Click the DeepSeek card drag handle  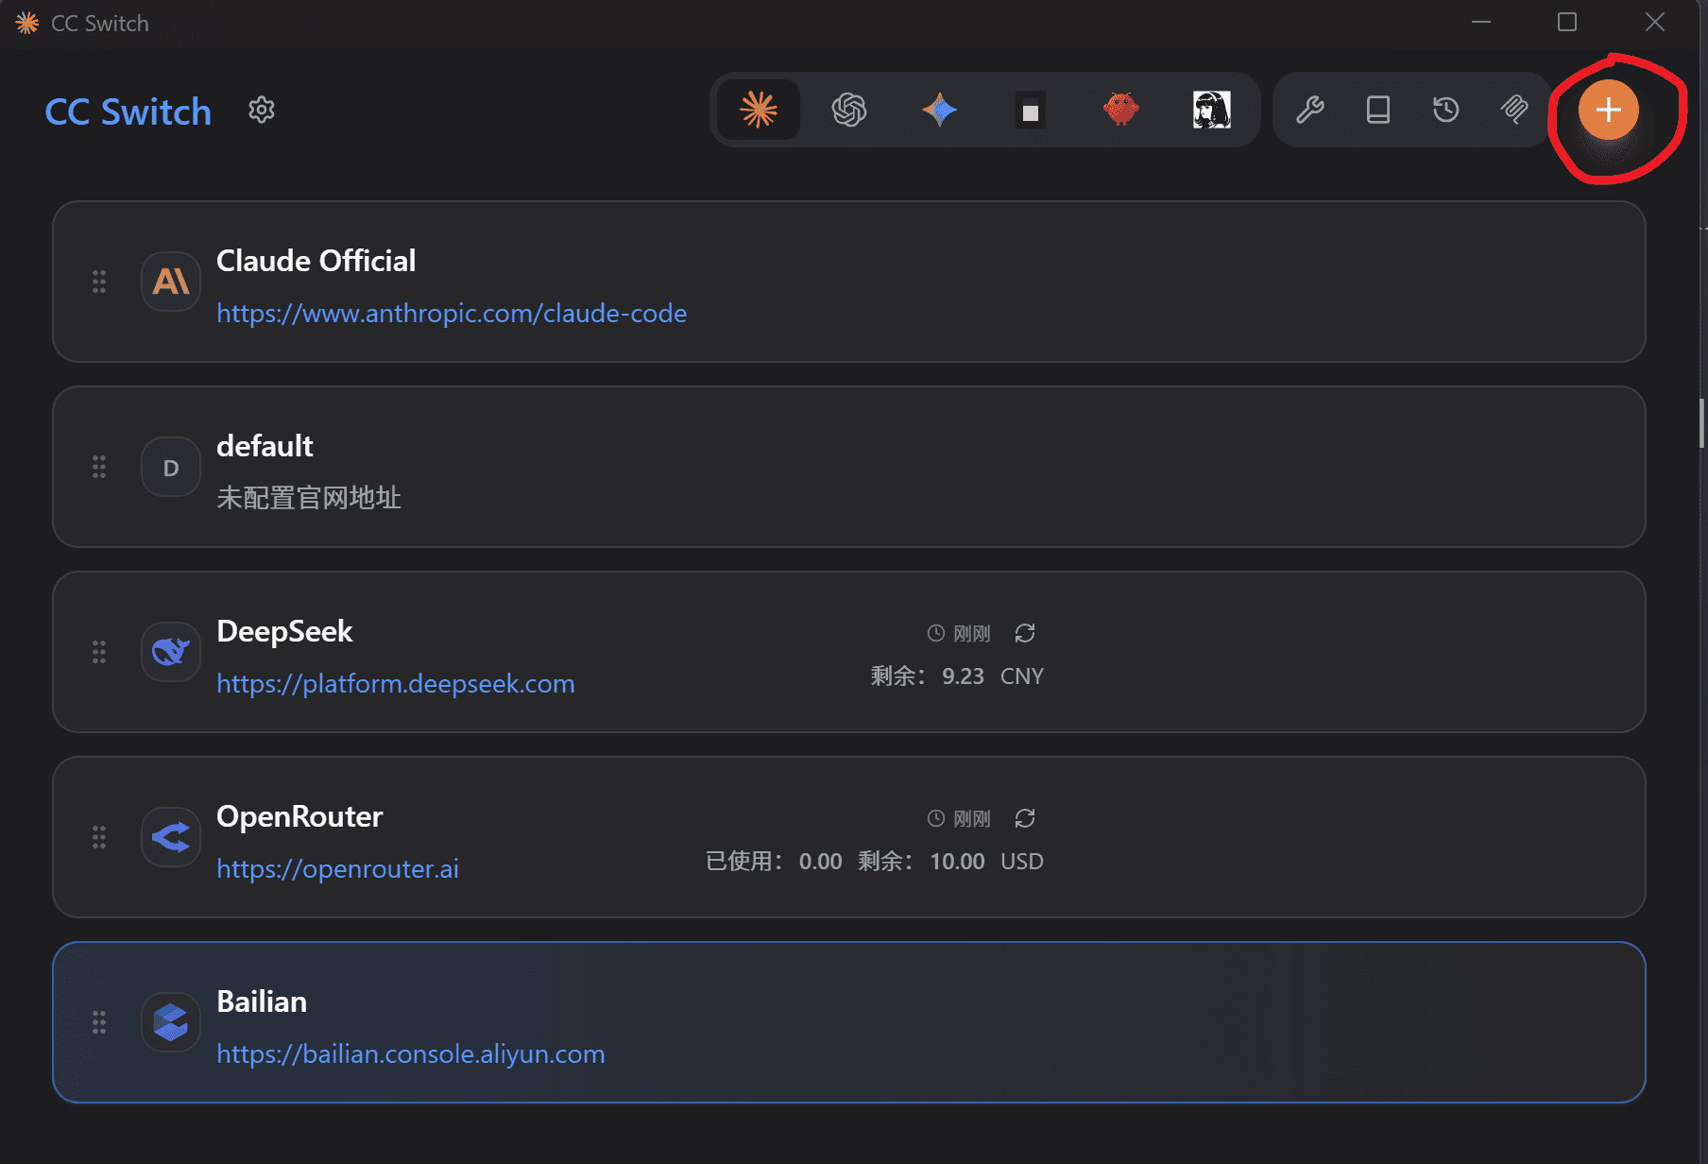coord(99,652)
